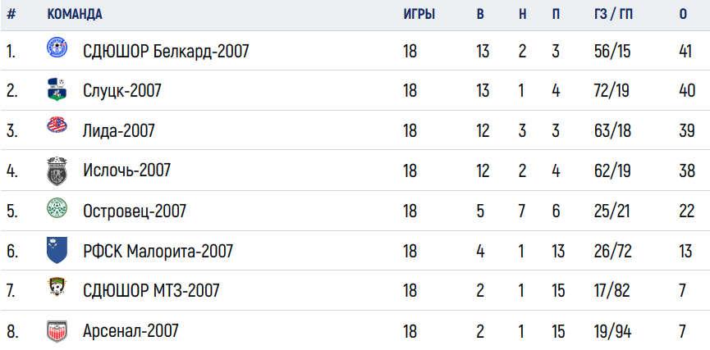Click the КОМАНДА column header

[x=75, y=15]
